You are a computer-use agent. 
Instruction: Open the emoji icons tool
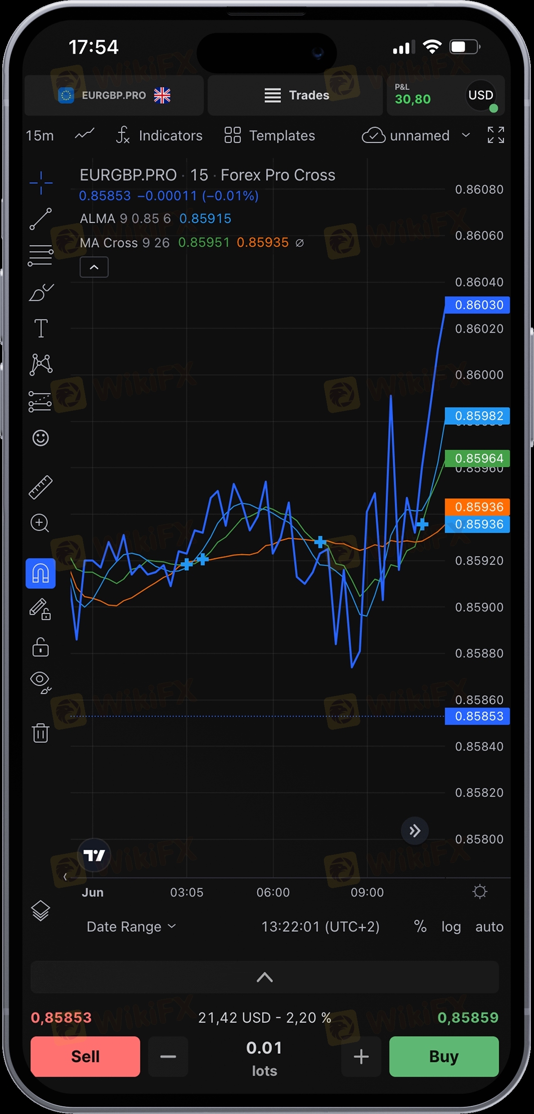[40, 438]
